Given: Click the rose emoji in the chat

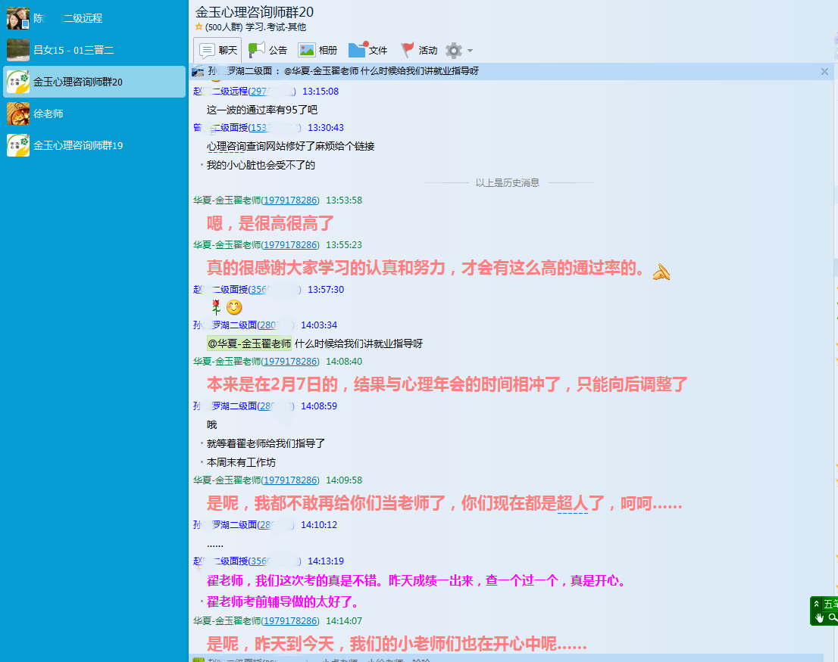Looking at the screenshot, I should coord(216,307).
